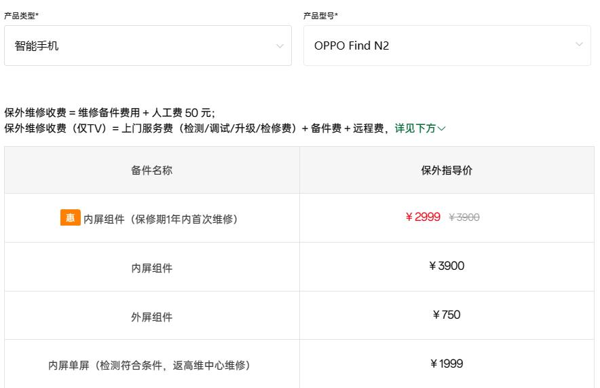Click the orange 惠 discount badge
The height and width of the screenshot is (388, 600).
70,217
